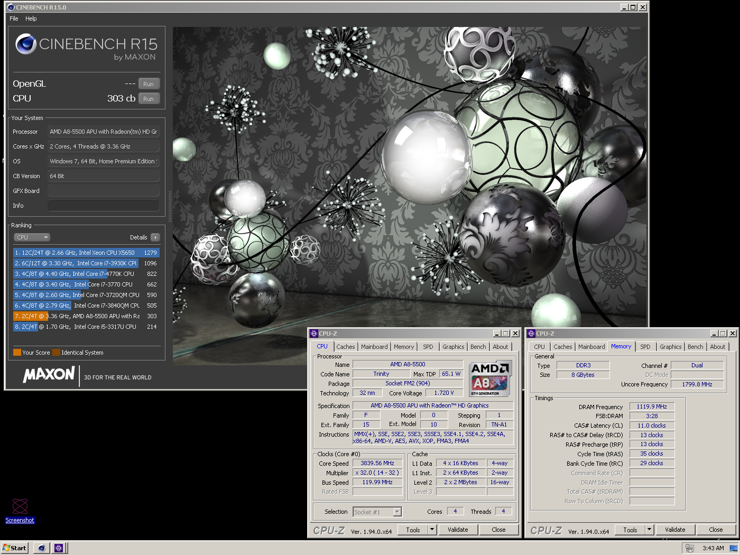Viewport: 740px width, 555px height.
Task: Open the Details arrow in Ranking
Action: coord(155,237)
